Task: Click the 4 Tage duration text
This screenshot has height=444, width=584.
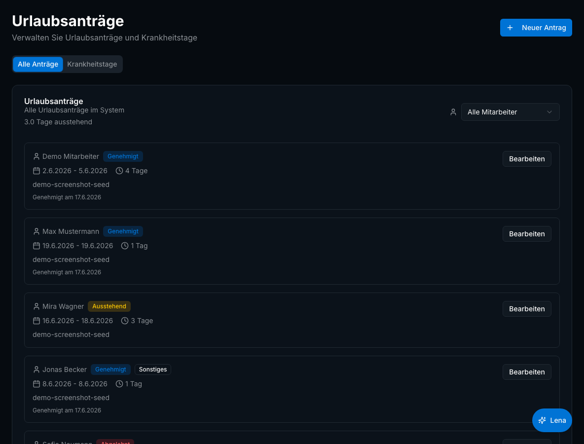Action: (136, 171)
